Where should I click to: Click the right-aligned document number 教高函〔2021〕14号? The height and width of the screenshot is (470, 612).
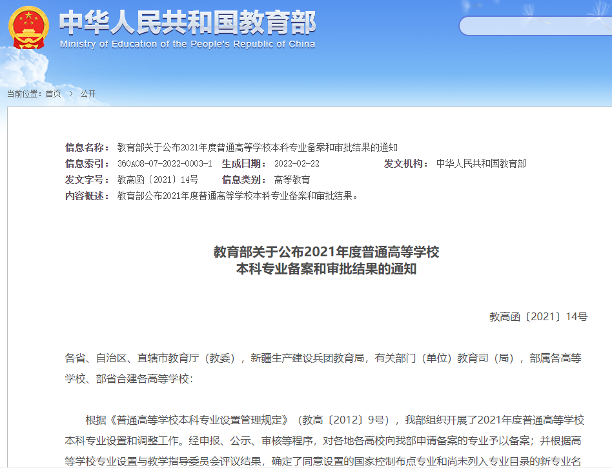(x=538, y=316)
